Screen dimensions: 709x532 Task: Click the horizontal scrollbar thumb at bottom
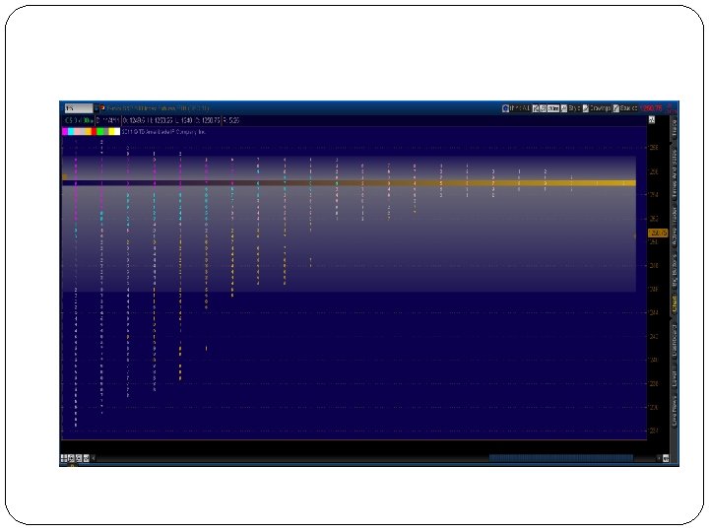coord(560,458)
